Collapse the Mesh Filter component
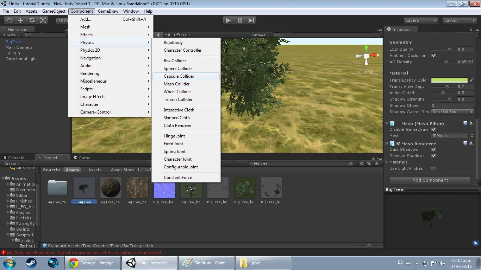Image resolution: width=481 pixels, height=270 pixels. tap(387, 123)
